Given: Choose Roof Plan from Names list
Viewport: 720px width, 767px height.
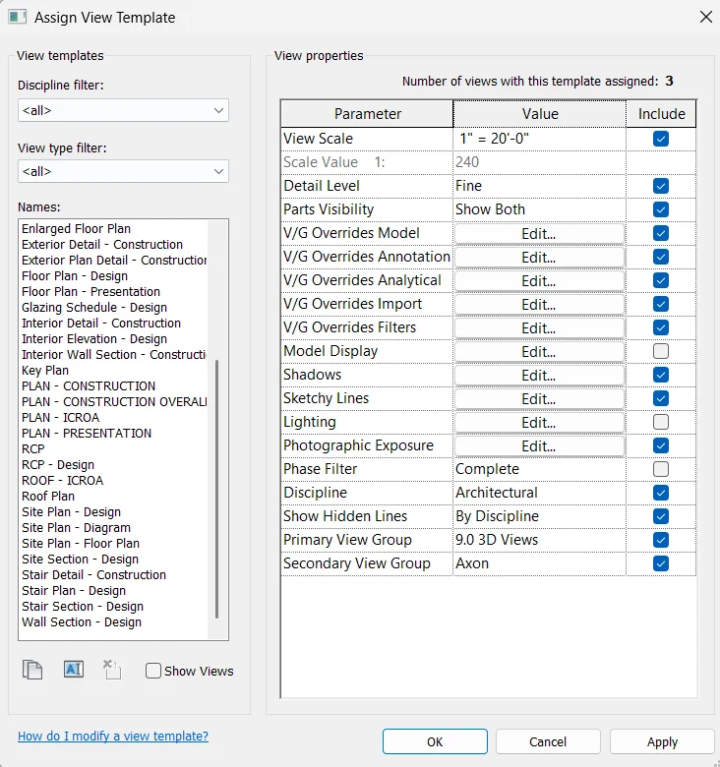Looking at the screenshot, I should point(48,497).
